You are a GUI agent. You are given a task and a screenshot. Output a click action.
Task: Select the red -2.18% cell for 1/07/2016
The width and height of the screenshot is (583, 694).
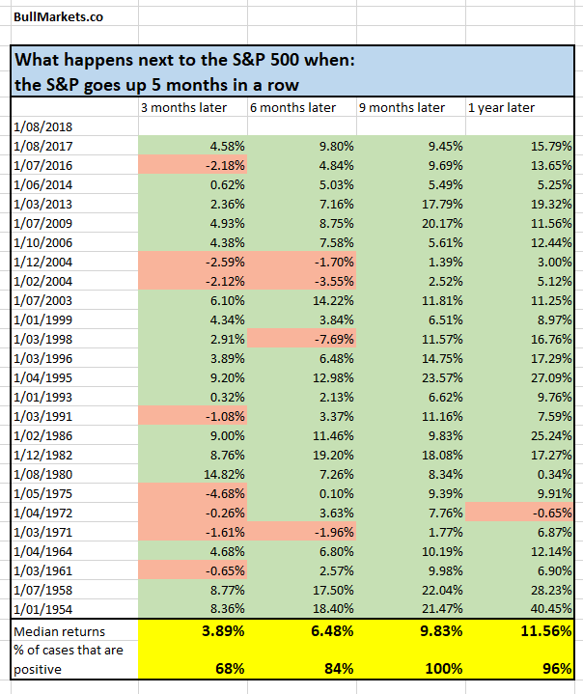pyautogui.click(x=193, y=162)
